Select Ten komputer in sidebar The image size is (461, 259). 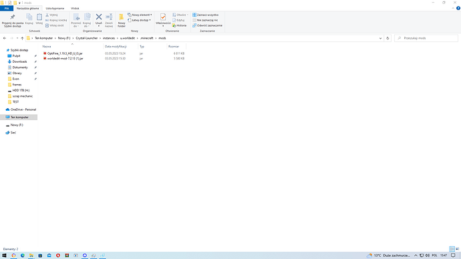coord(19,117)
